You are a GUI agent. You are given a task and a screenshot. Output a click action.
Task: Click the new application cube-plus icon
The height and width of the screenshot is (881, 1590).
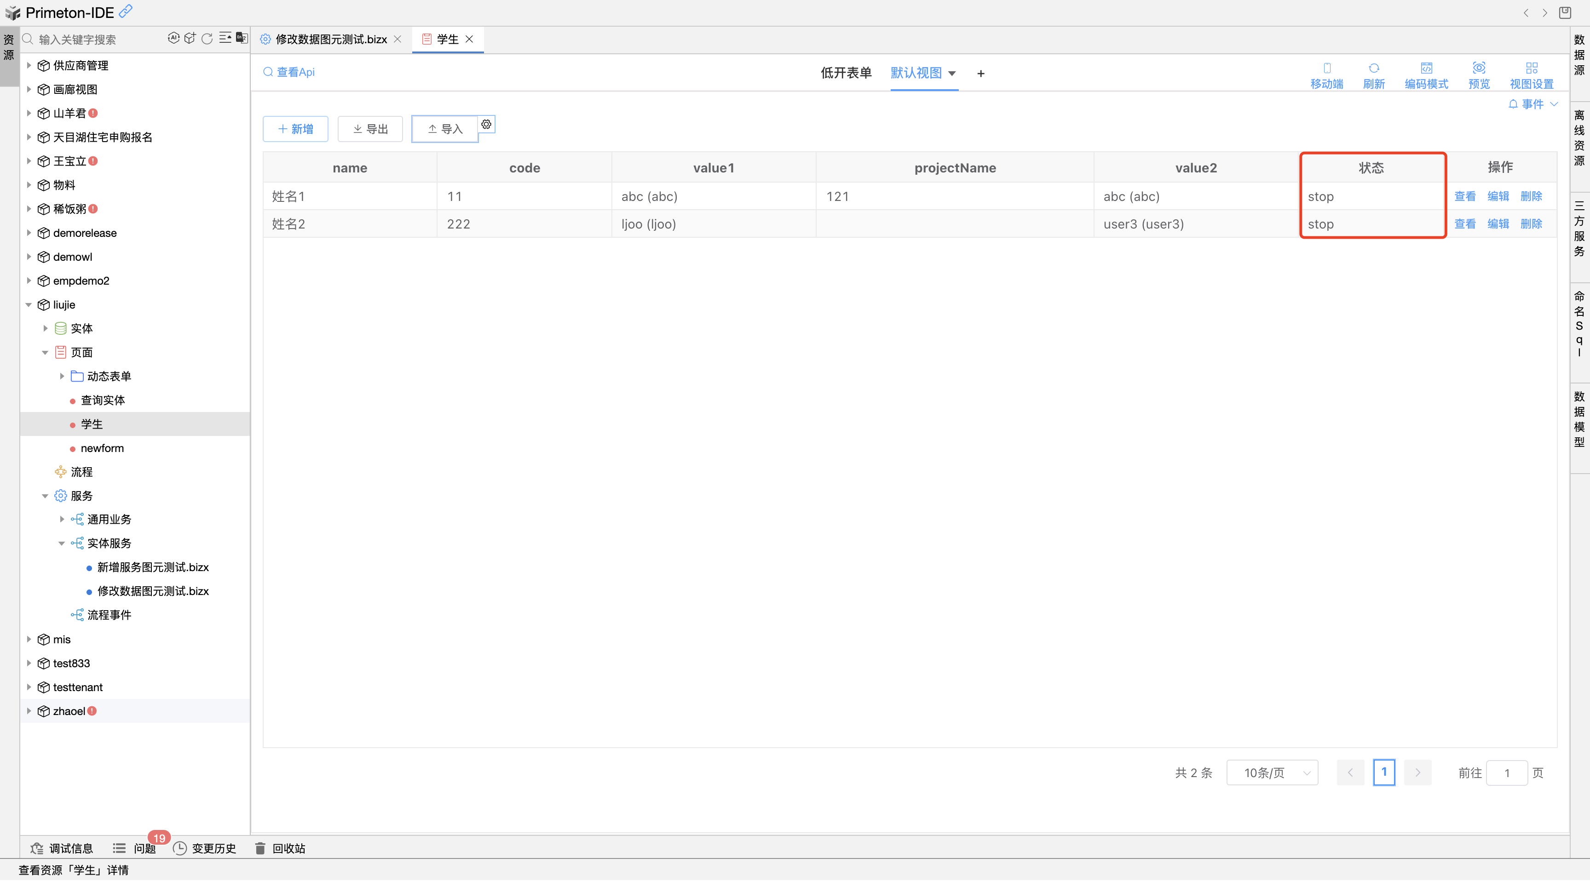190,38
